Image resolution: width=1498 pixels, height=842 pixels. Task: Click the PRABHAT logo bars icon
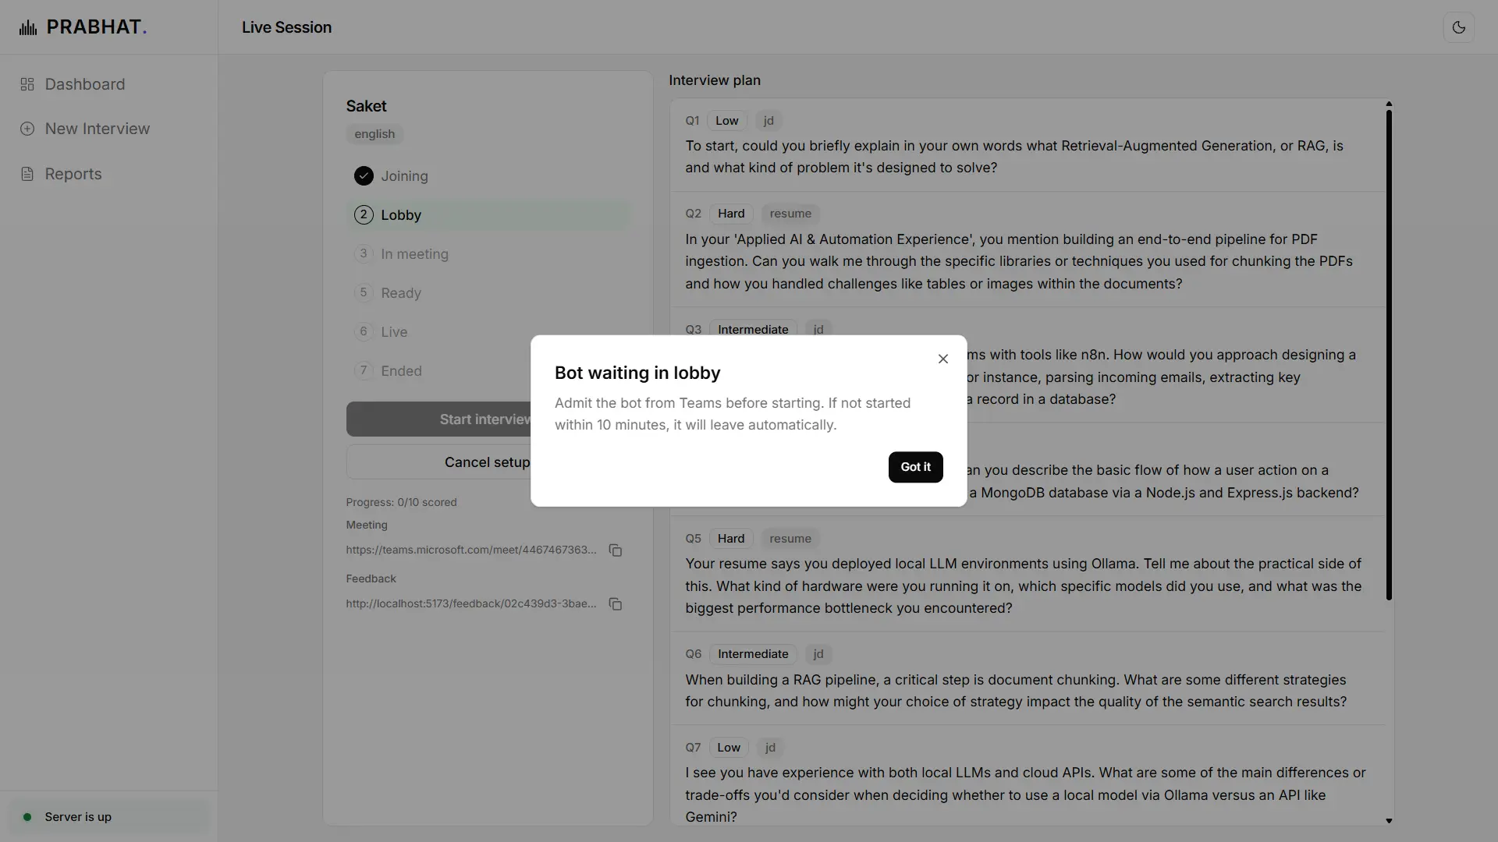28,28
